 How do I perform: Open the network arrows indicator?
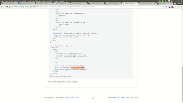click(166, 1)
